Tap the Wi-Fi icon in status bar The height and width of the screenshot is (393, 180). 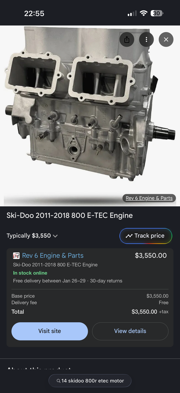[x=143, y=13]
